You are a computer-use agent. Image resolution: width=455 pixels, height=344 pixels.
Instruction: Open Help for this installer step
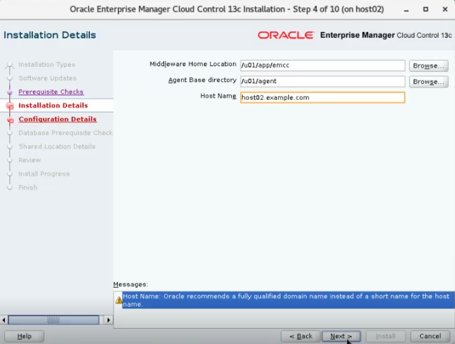point(25,336)
